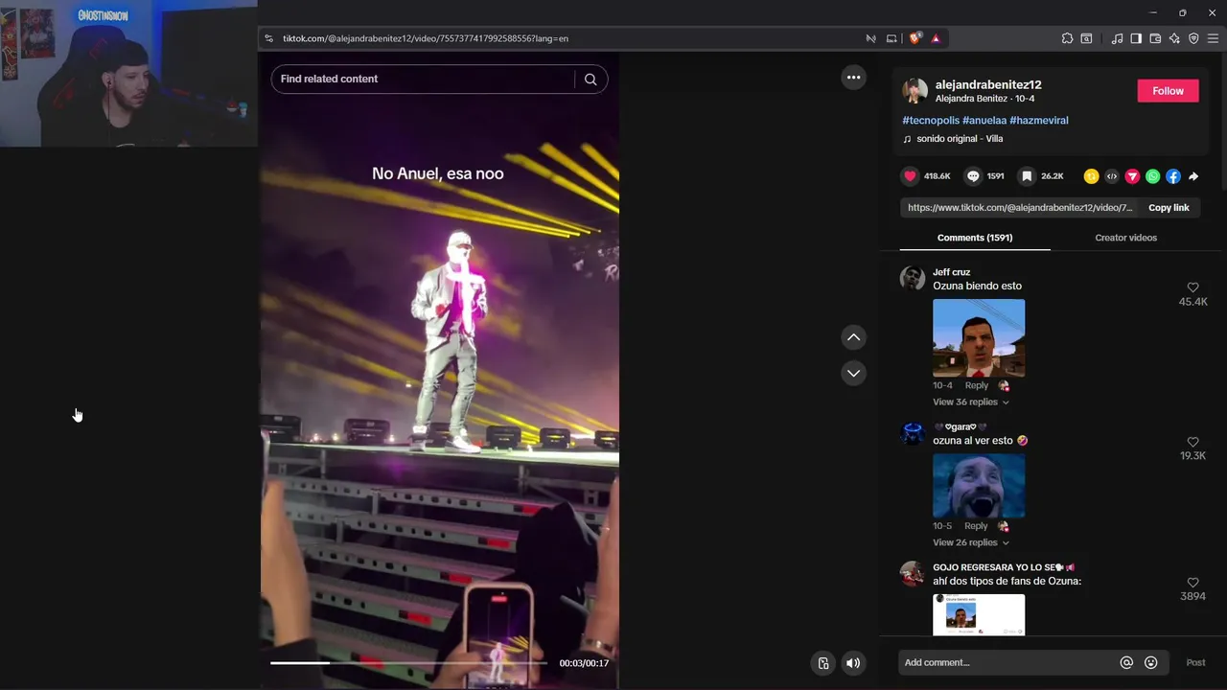This screenshot has height=690, width=1227.
Task: Click the Copy link button
Action: [1169, 208]
